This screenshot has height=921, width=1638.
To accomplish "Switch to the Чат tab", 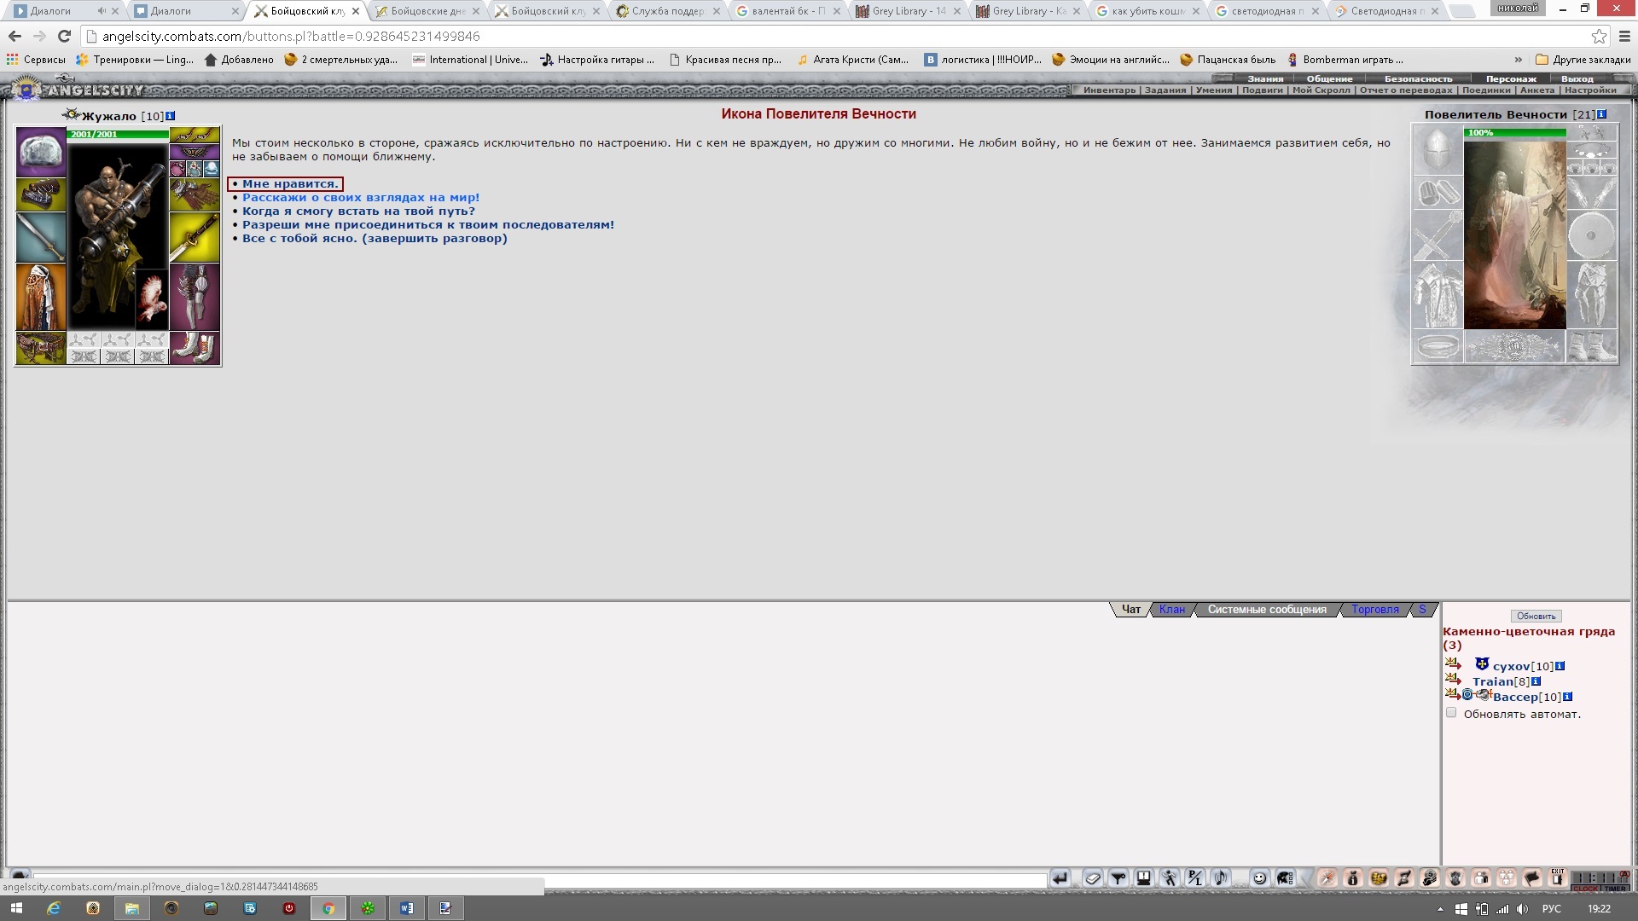I will [x=1130, y=609].
